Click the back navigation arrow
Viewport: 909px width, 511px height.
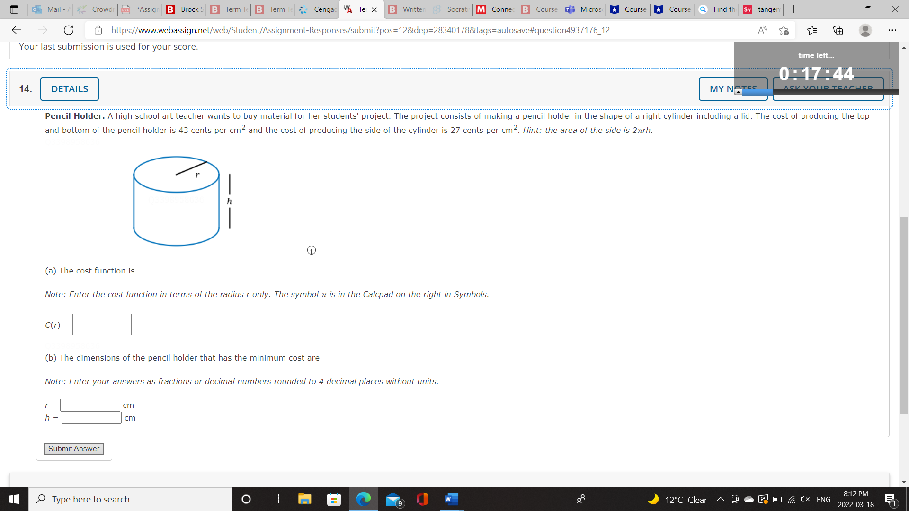click(17, 30)
